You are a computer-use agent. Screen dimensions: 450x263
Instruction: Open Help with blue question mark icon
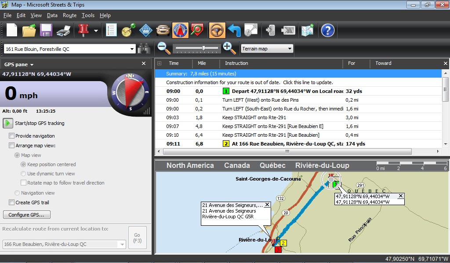tap(328, 30)
